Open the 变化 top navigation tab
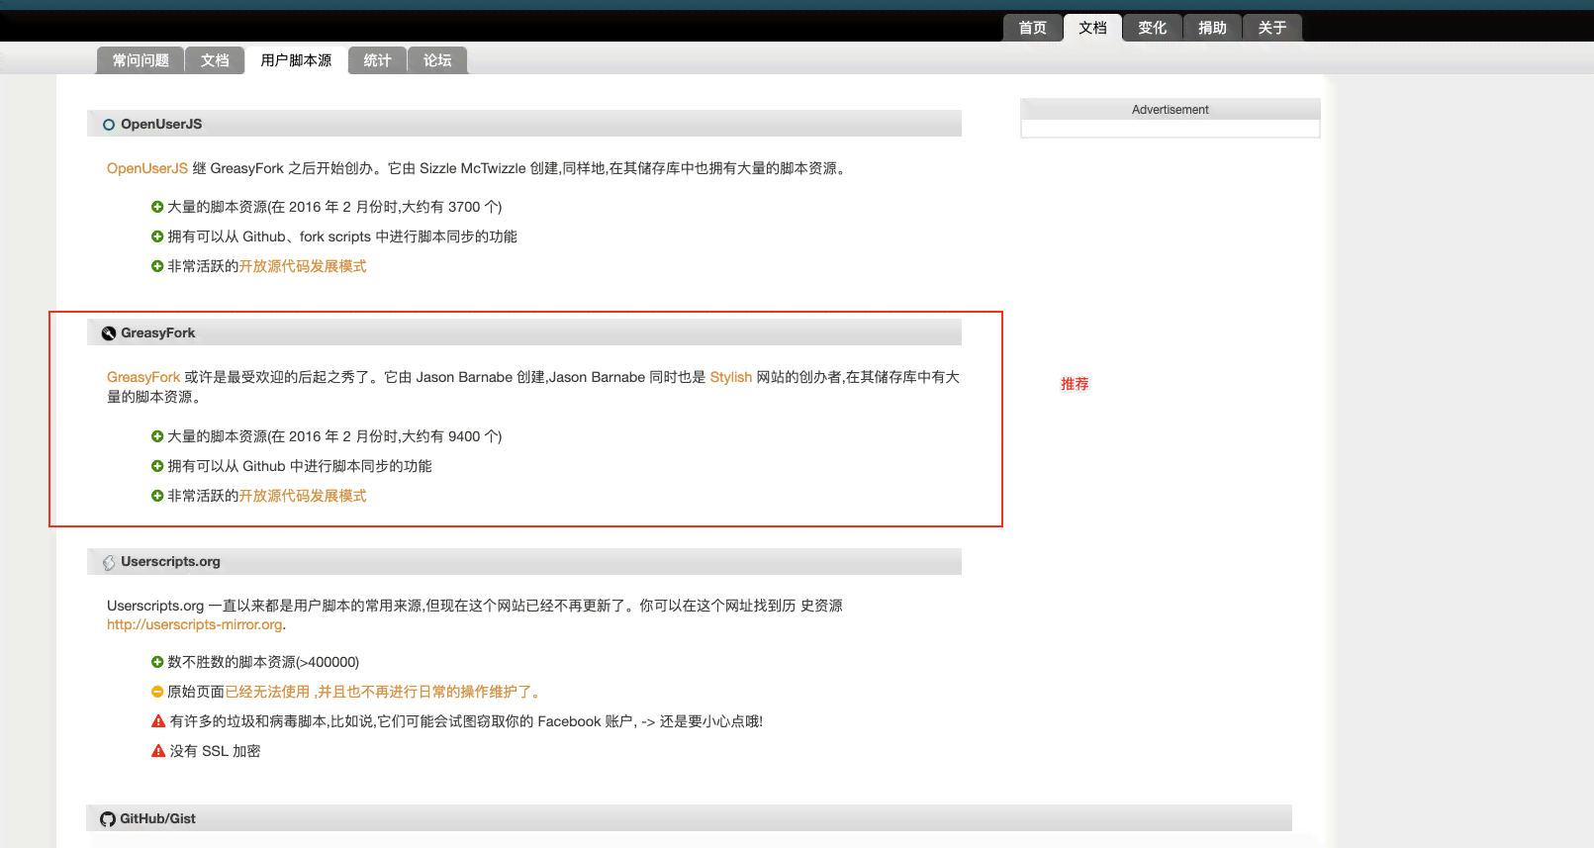This screenshot has height=848, width=1594. [1153, 28]
